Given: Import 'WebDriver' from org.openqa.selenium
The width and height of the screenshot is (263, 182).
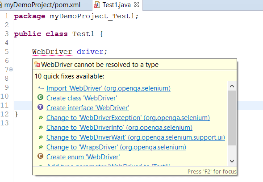Looking at the screenshot, I should [109, 88].
